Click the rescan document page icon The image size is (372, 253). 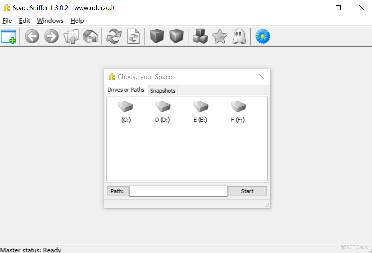[133, 36]
